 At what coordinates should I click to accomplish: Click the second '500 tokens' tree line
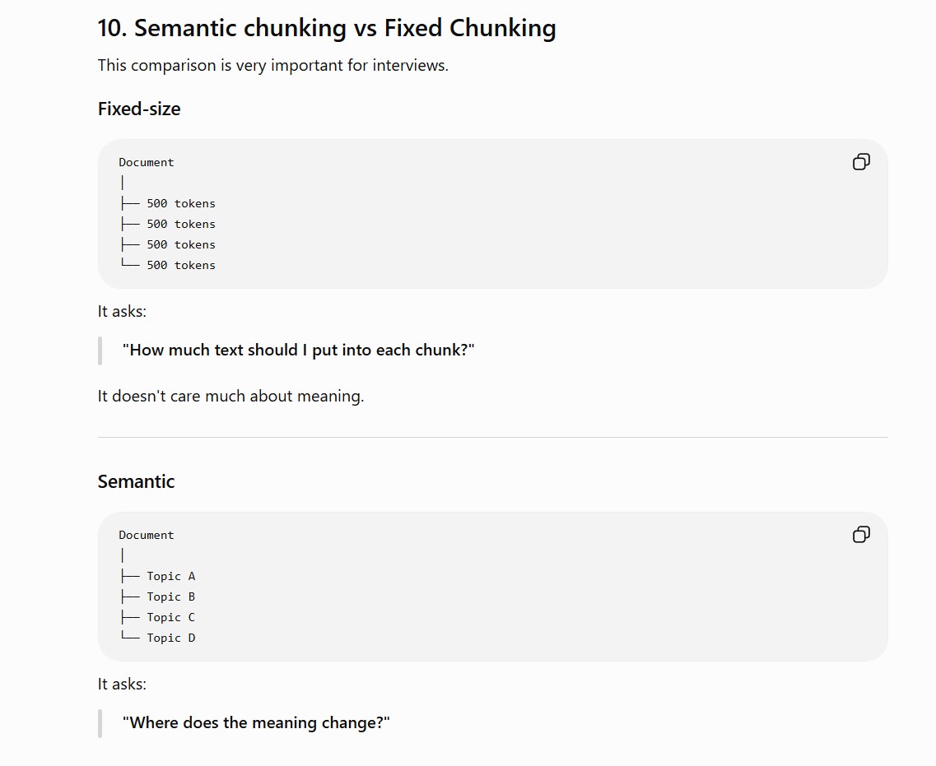pyautogui.click(x=168, y=224)
